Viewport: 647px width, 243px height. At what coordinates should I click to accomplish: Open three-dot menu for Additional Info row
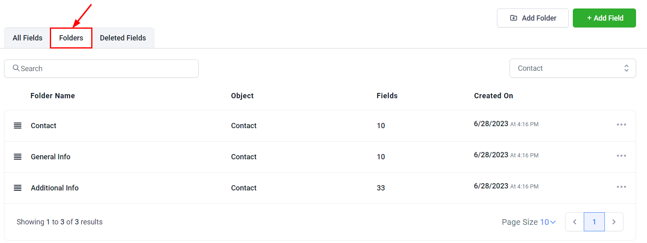coord(621,187)
